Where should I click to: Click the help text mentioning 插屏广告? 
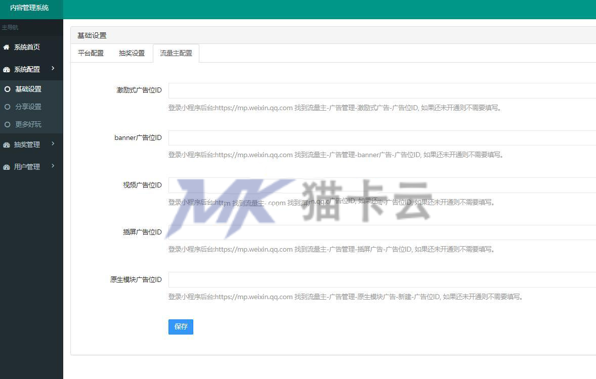click(332, 250)
